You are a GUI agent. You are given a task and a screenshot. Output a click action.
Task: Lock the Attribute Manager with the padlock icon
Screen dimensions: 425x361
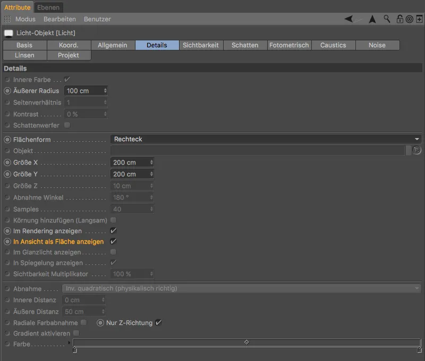pos(400,19)
